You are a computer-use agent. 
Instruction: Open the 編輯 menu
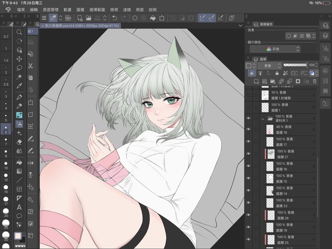pos(34,10)
